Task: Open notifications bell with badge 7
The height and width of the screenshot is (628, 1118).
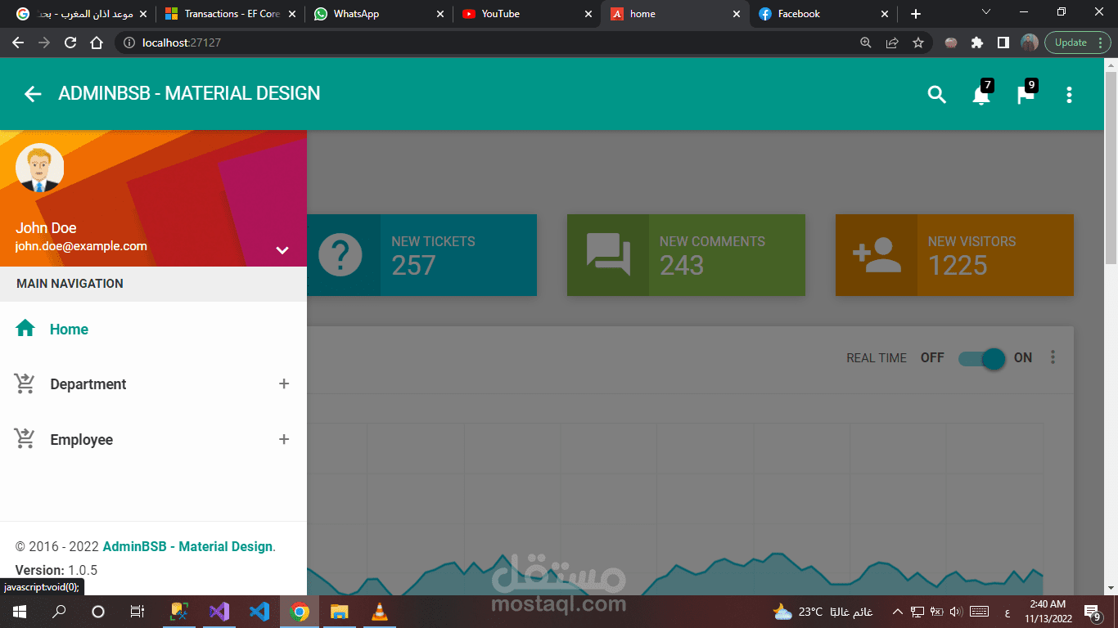Action: [981, 95]
